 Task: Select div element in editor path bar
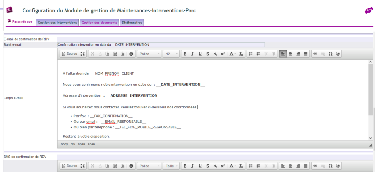(73, 144)
